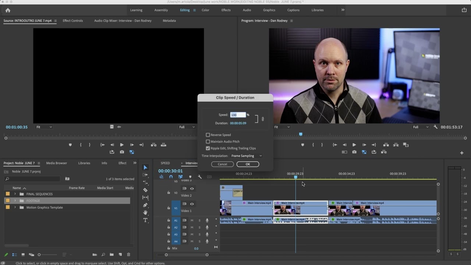The height and width of the screenshot is (265, 471).
Task: Click Project panel thumbnail zoom slider
Action: coord(48,255)
